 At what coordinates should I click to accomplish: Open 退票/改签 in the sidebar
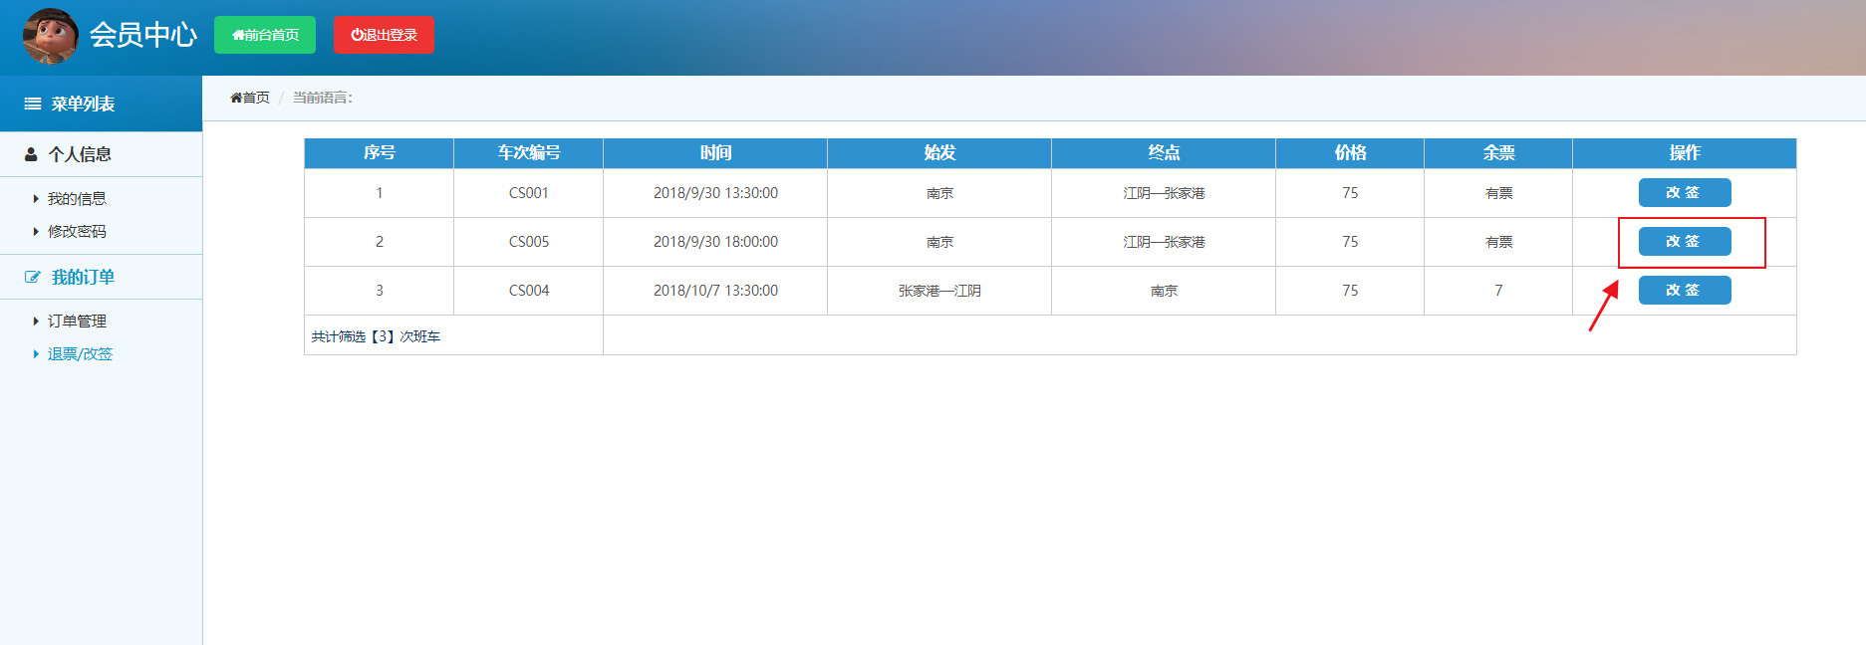click(x=80, y=353)
